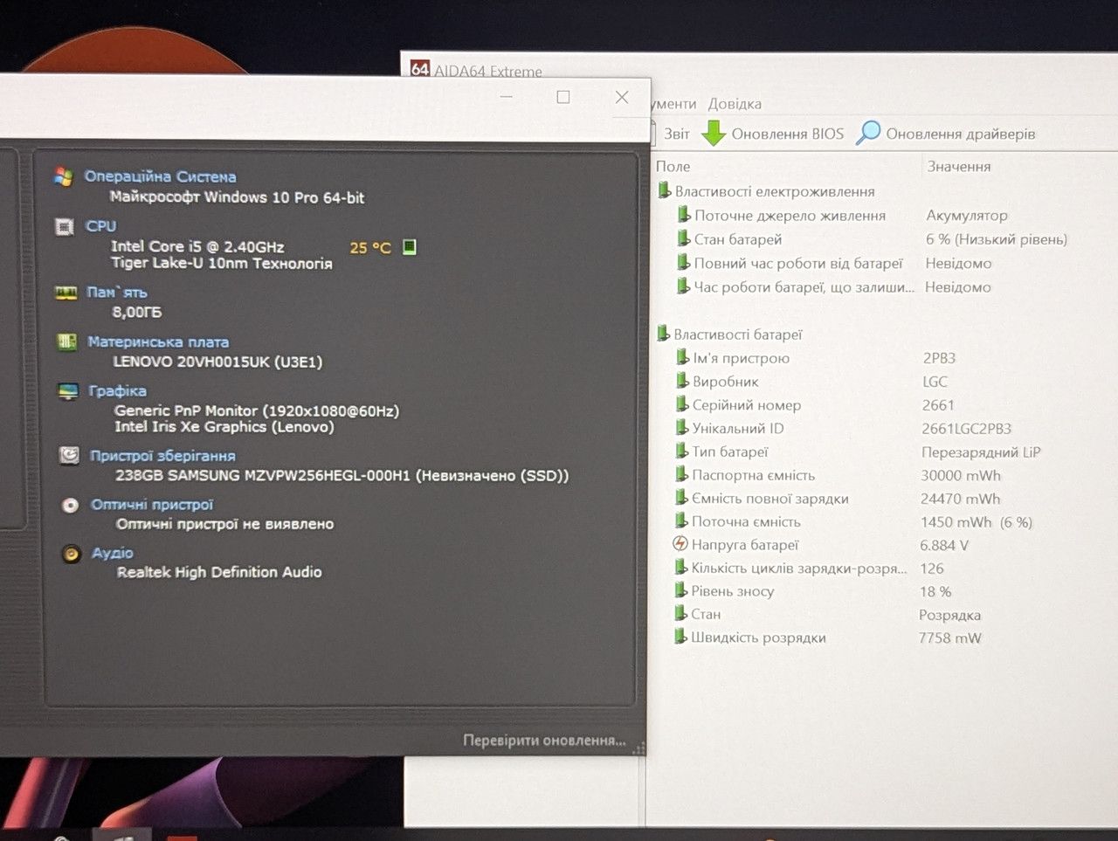The width and height of the screenshot is (1118, 841).
Task: Select the Пам'ять memory module icon
Action: [x=66, y=293]
